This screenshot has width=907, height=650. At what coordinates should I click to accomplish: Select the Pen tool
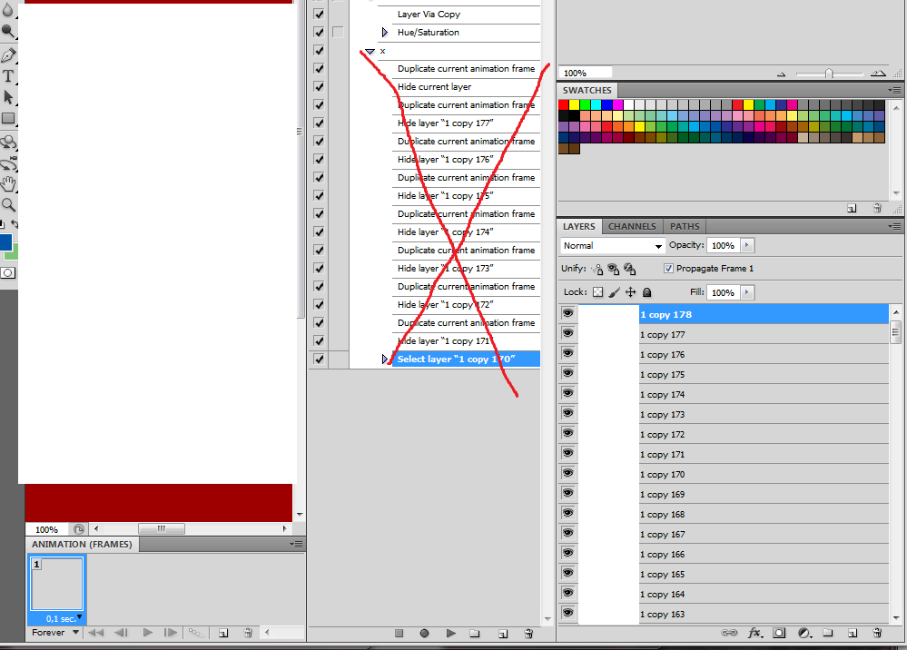pyautogui.click(x=8, y=55)
